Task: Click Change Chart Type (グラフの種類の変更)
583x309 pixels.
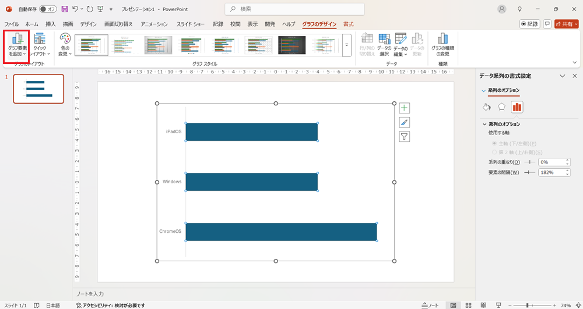Action: point(442,45)
